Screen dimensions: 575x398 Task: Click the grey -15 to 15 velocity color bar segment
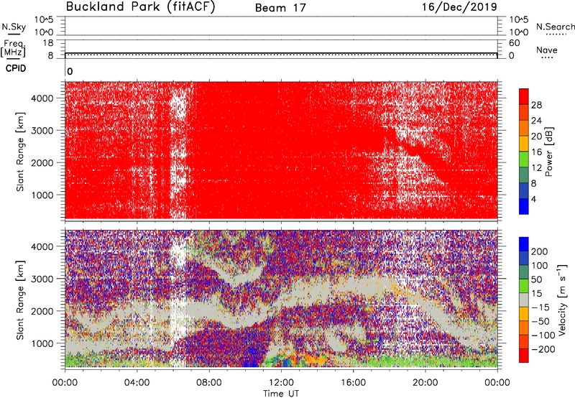pos(524,300)
